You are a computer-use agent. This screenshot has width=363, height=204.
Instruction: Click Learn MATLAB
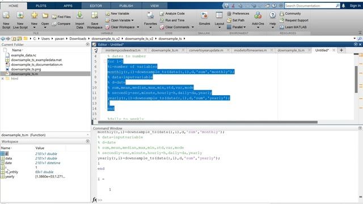click(293, 27)
